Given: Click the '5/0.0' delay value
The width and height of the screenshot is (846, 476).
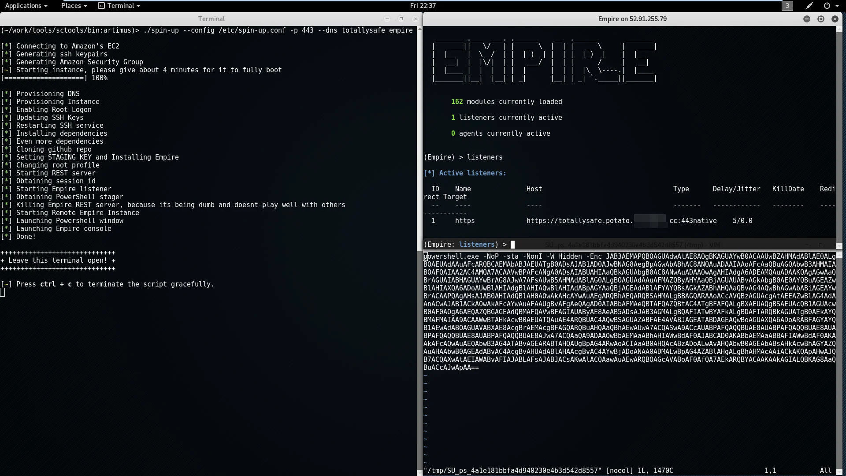Looking at the screenshot, I should tap(742, 221).
